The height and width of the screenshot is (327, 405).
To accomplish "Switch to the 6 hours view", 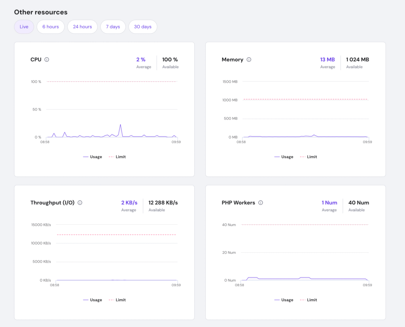I will tap(51, 27).
